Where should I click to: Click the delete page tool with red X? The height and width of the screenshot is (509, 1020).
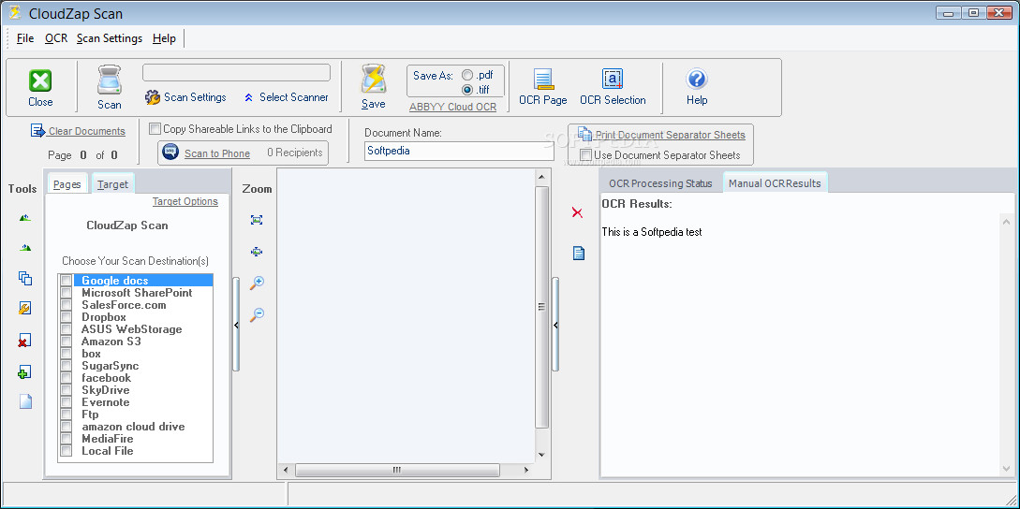tap(24, 341)
